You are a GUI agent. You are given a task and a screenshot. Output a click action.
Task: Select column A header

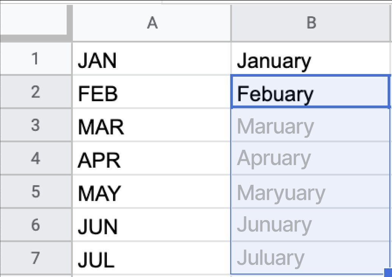coord(152,23)
